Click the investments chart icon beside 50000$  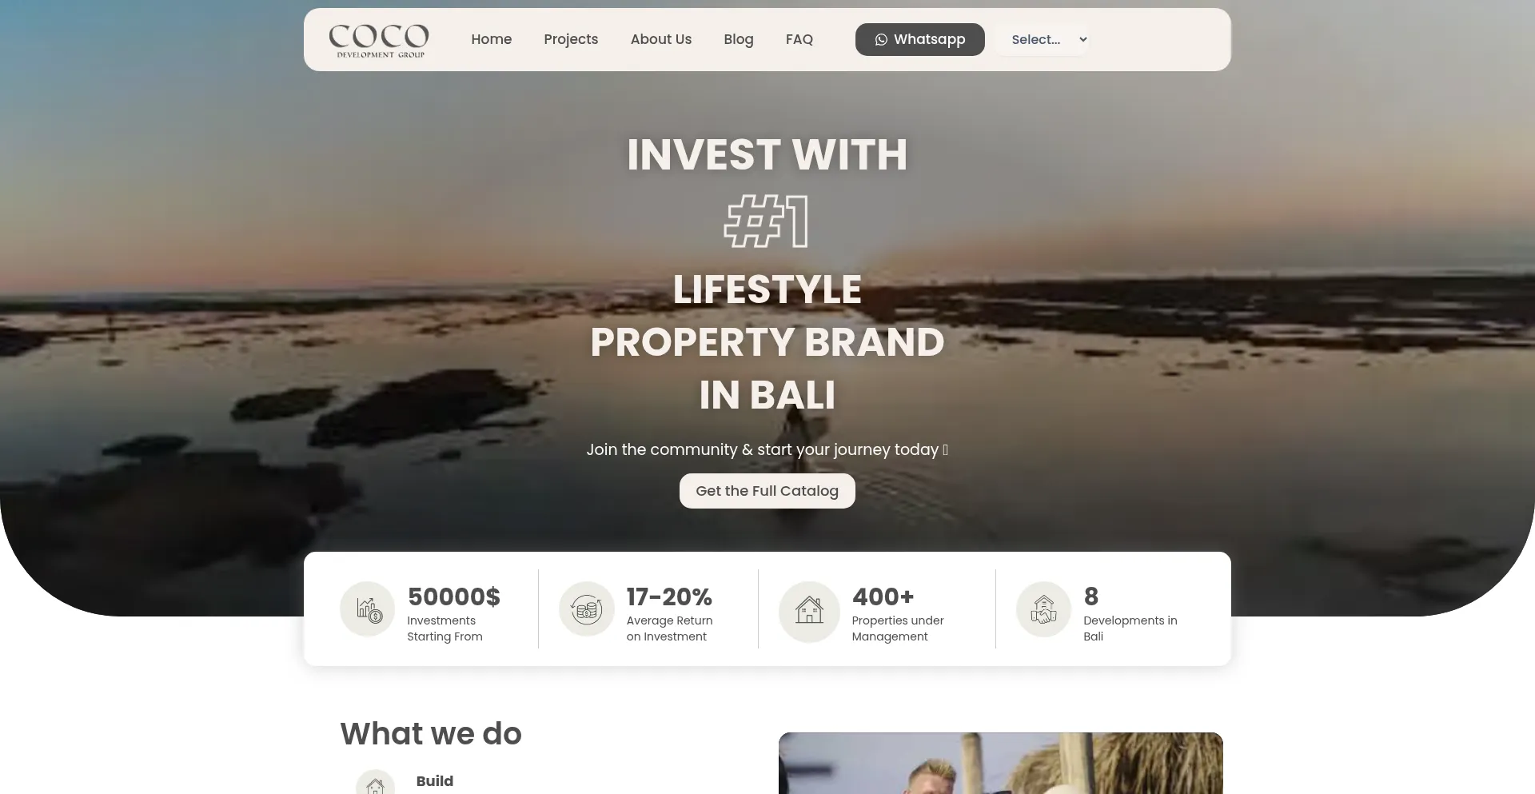[x=368, y=609]
